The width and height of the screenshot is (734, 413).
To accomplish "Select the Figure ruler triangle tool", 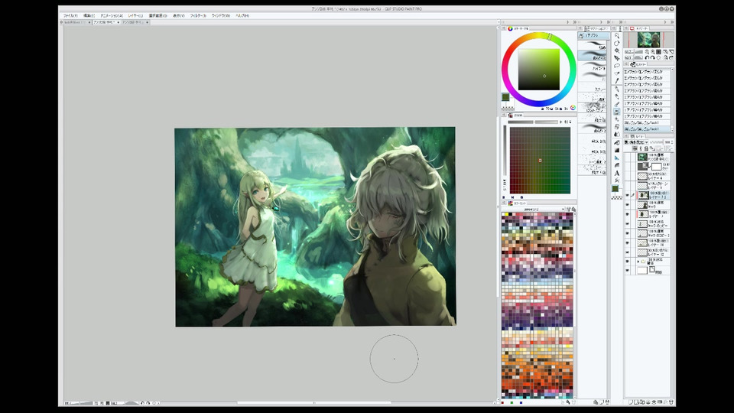I will tap(616, 158).
